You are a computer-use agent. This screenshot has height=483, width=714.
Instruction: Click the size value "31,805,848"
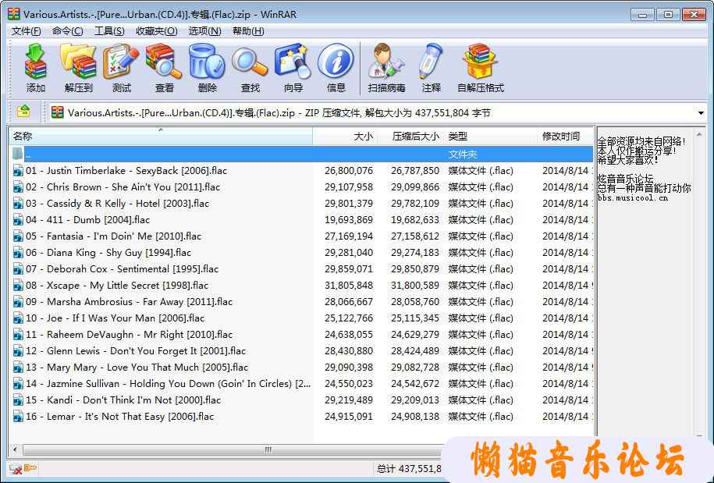(349, 286)
